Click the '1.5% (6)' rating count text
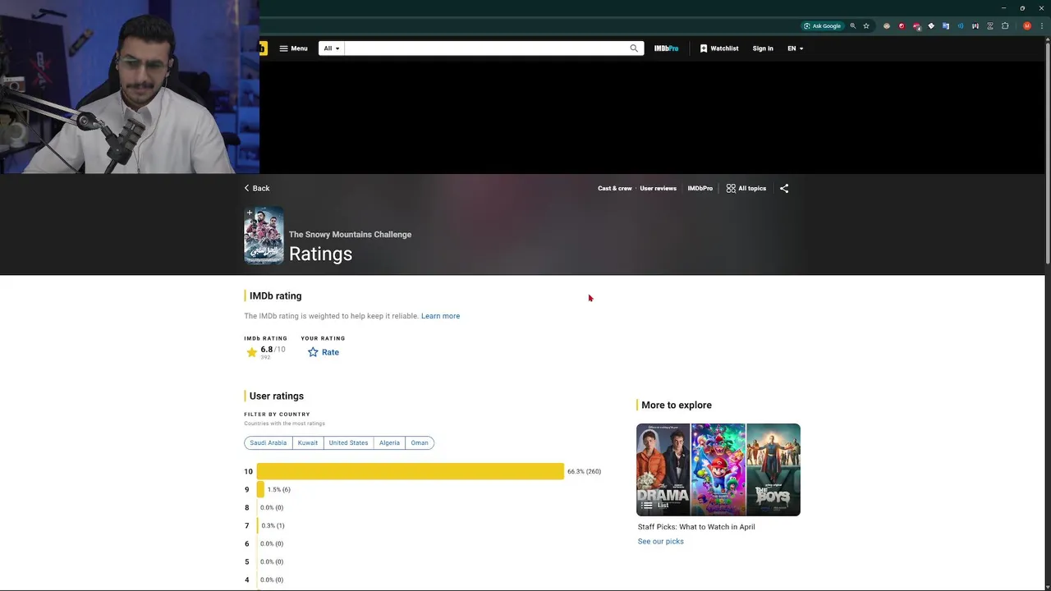The height and width of the screenshot is (591, 1051). click(278, 489)
